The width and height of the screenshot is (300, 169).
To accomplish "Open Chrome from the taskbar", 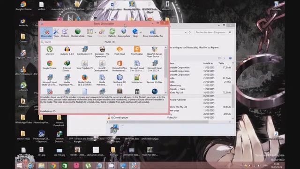I will (53, 165).
